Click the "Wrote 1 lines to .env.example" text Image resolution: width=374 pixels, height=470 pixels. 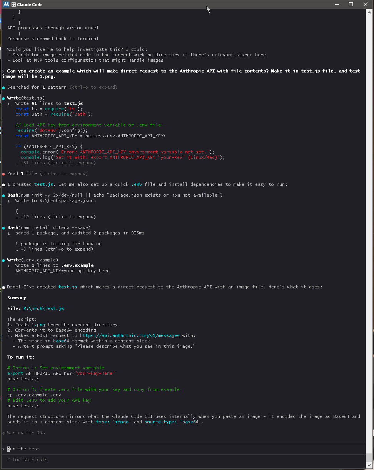pos(54,265)
